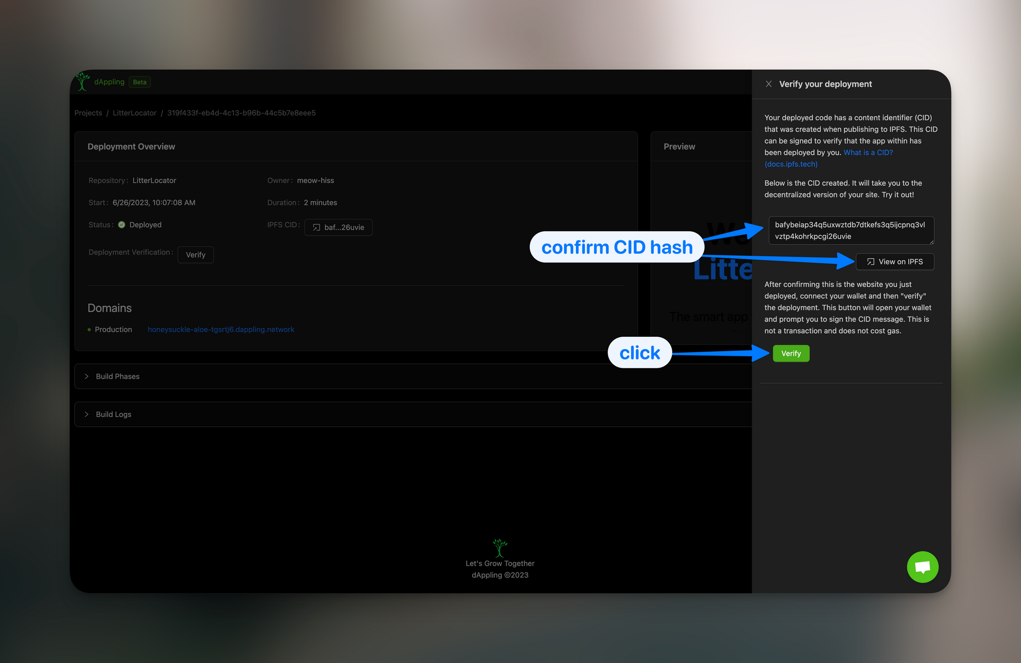Viewport: 1021px width, 663px height.
Task: Click the green Deployed status check icon
Action: click(121, 225)
